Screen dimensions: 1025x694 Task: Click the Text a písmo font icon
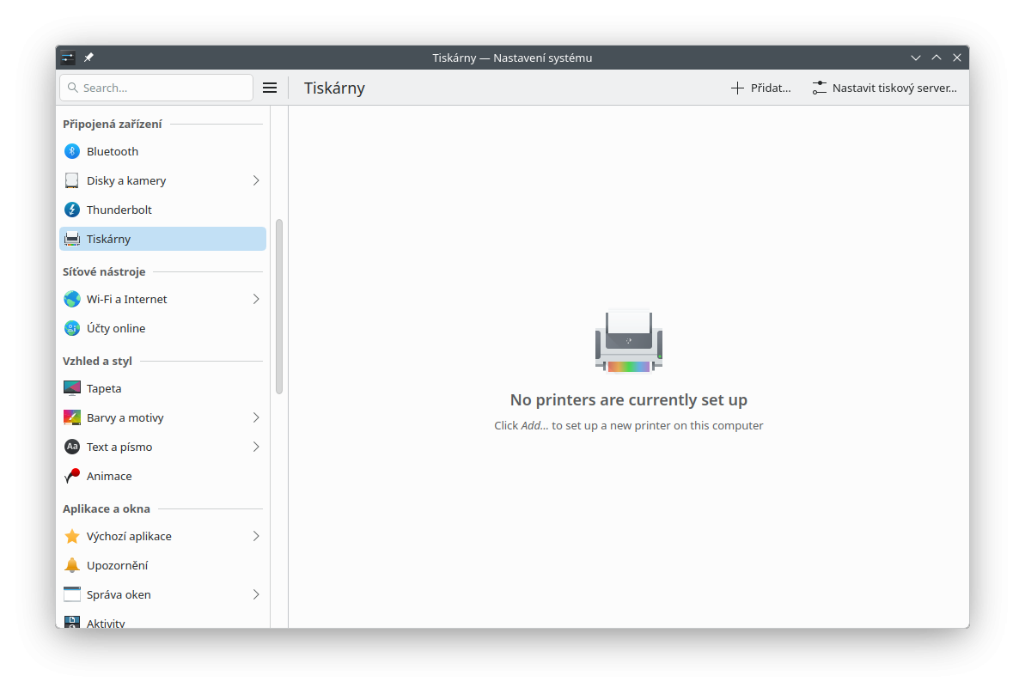(72, 447)
